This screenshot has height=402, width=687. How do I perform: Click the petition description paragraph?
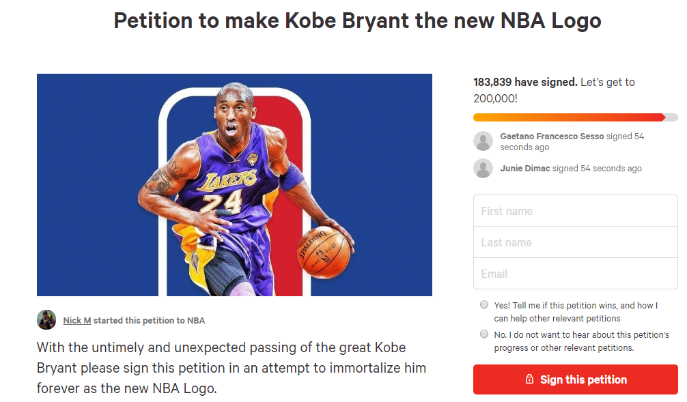(232, 368)
